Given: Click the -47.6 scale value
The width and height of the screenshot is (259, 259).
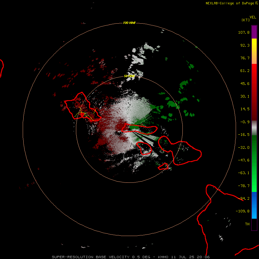Looking at the screenshot, I should click(x=244, y=160).
